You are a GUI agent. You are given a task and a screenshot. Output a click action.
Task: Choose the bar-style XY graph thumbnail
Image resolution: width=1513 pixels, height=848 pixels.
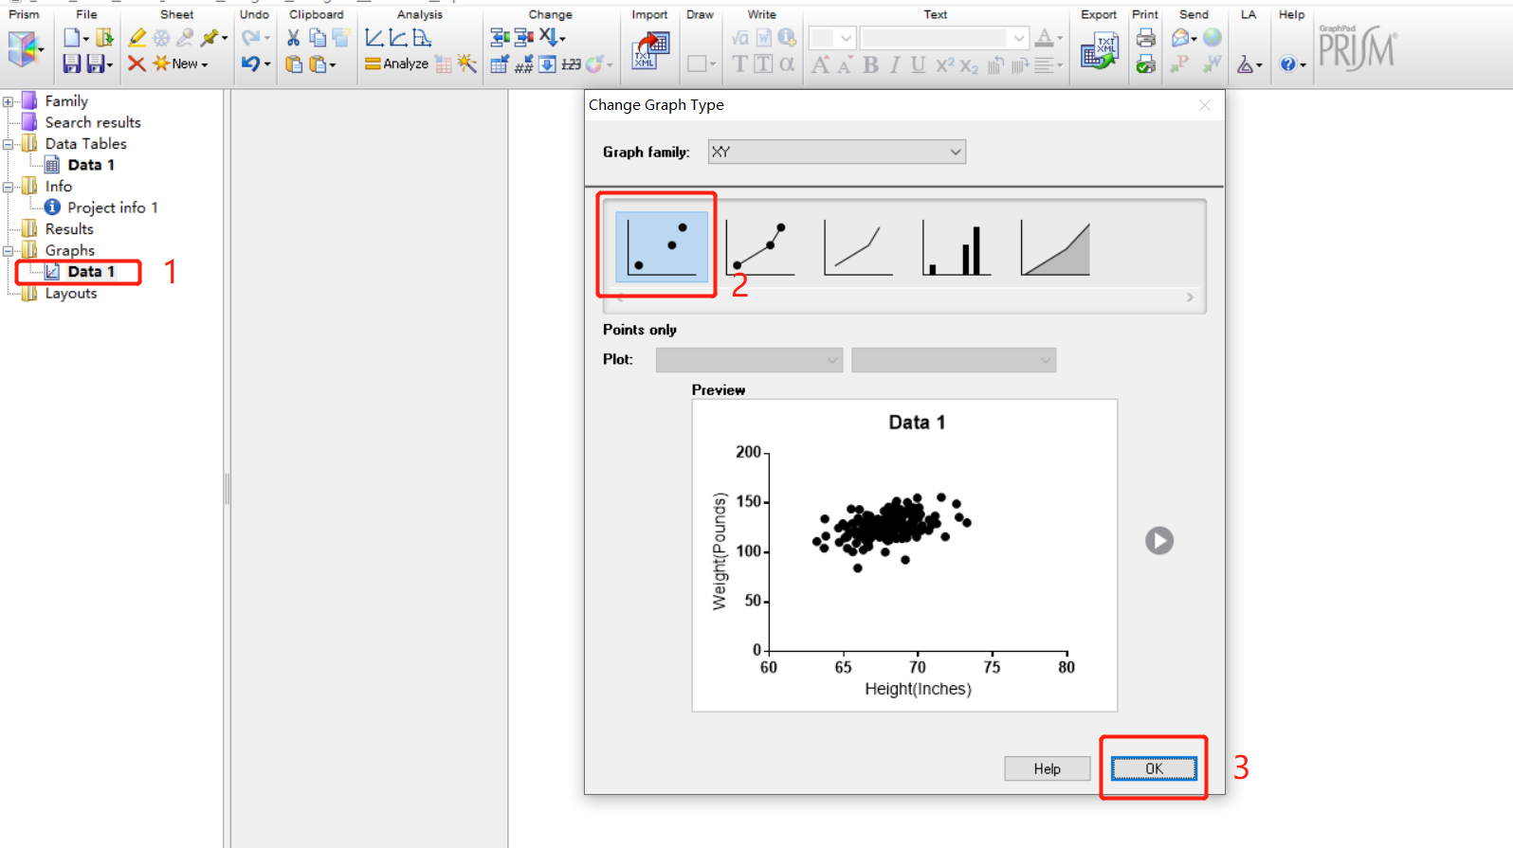tap(957, 248)
